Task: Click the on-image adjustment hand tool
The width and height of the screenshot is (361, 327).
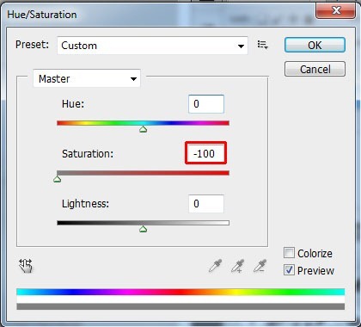Action: pos(26,266)
